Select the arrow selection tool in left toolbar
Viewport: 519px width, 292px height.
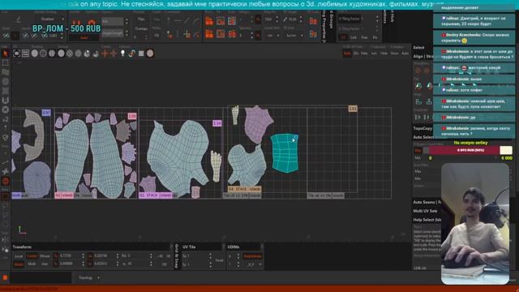coord(6,54)
